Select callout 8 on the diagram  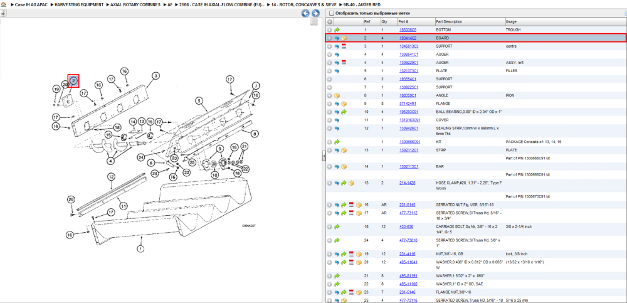[255, 134]
